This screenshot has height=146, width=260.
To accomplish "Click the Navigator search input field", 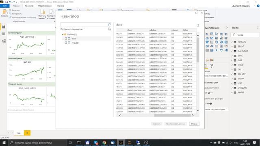I will pos(84,24).
